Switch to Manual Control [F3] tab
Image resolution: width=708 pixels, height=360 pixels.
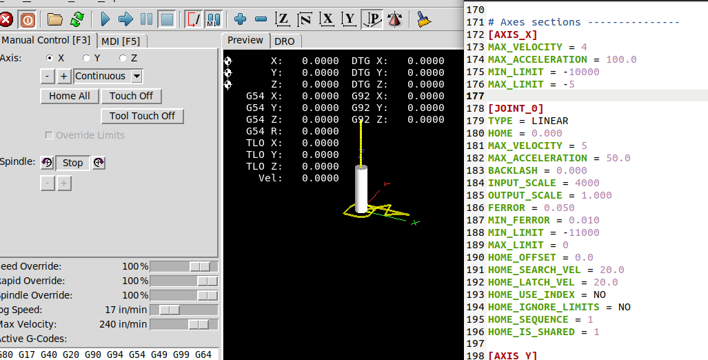tap(47, 40)
